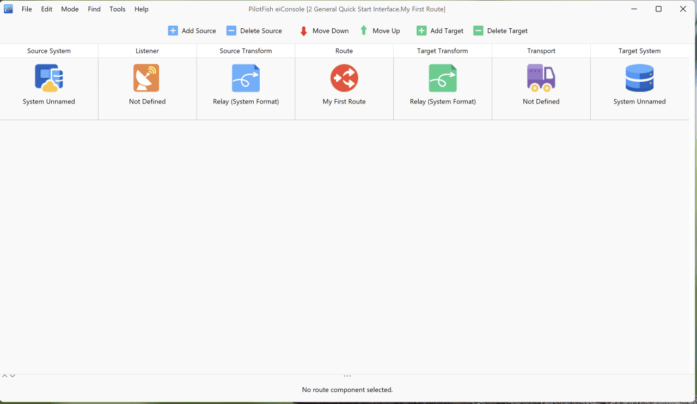This screenshot has height=404, width=697.
Task: Click the panel divider grip dots
Action: pos(347,376)
